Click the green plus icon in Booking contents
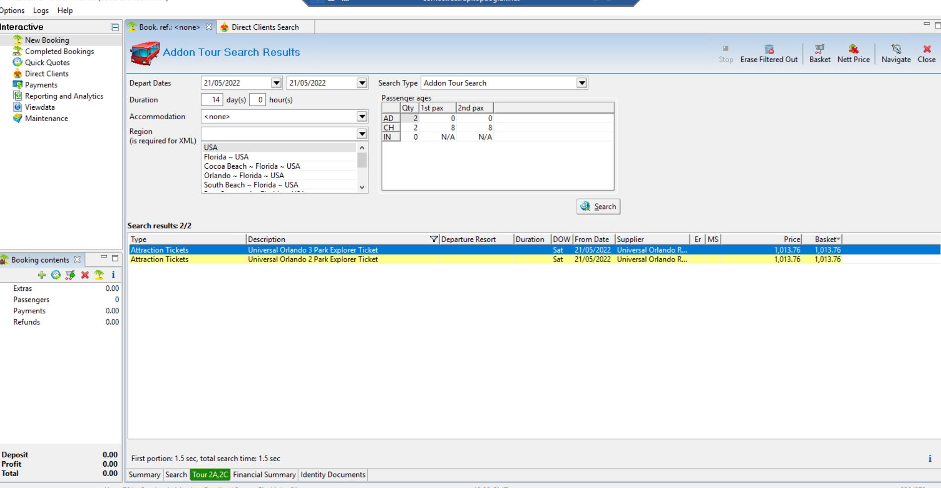 (x=42, y=275)
